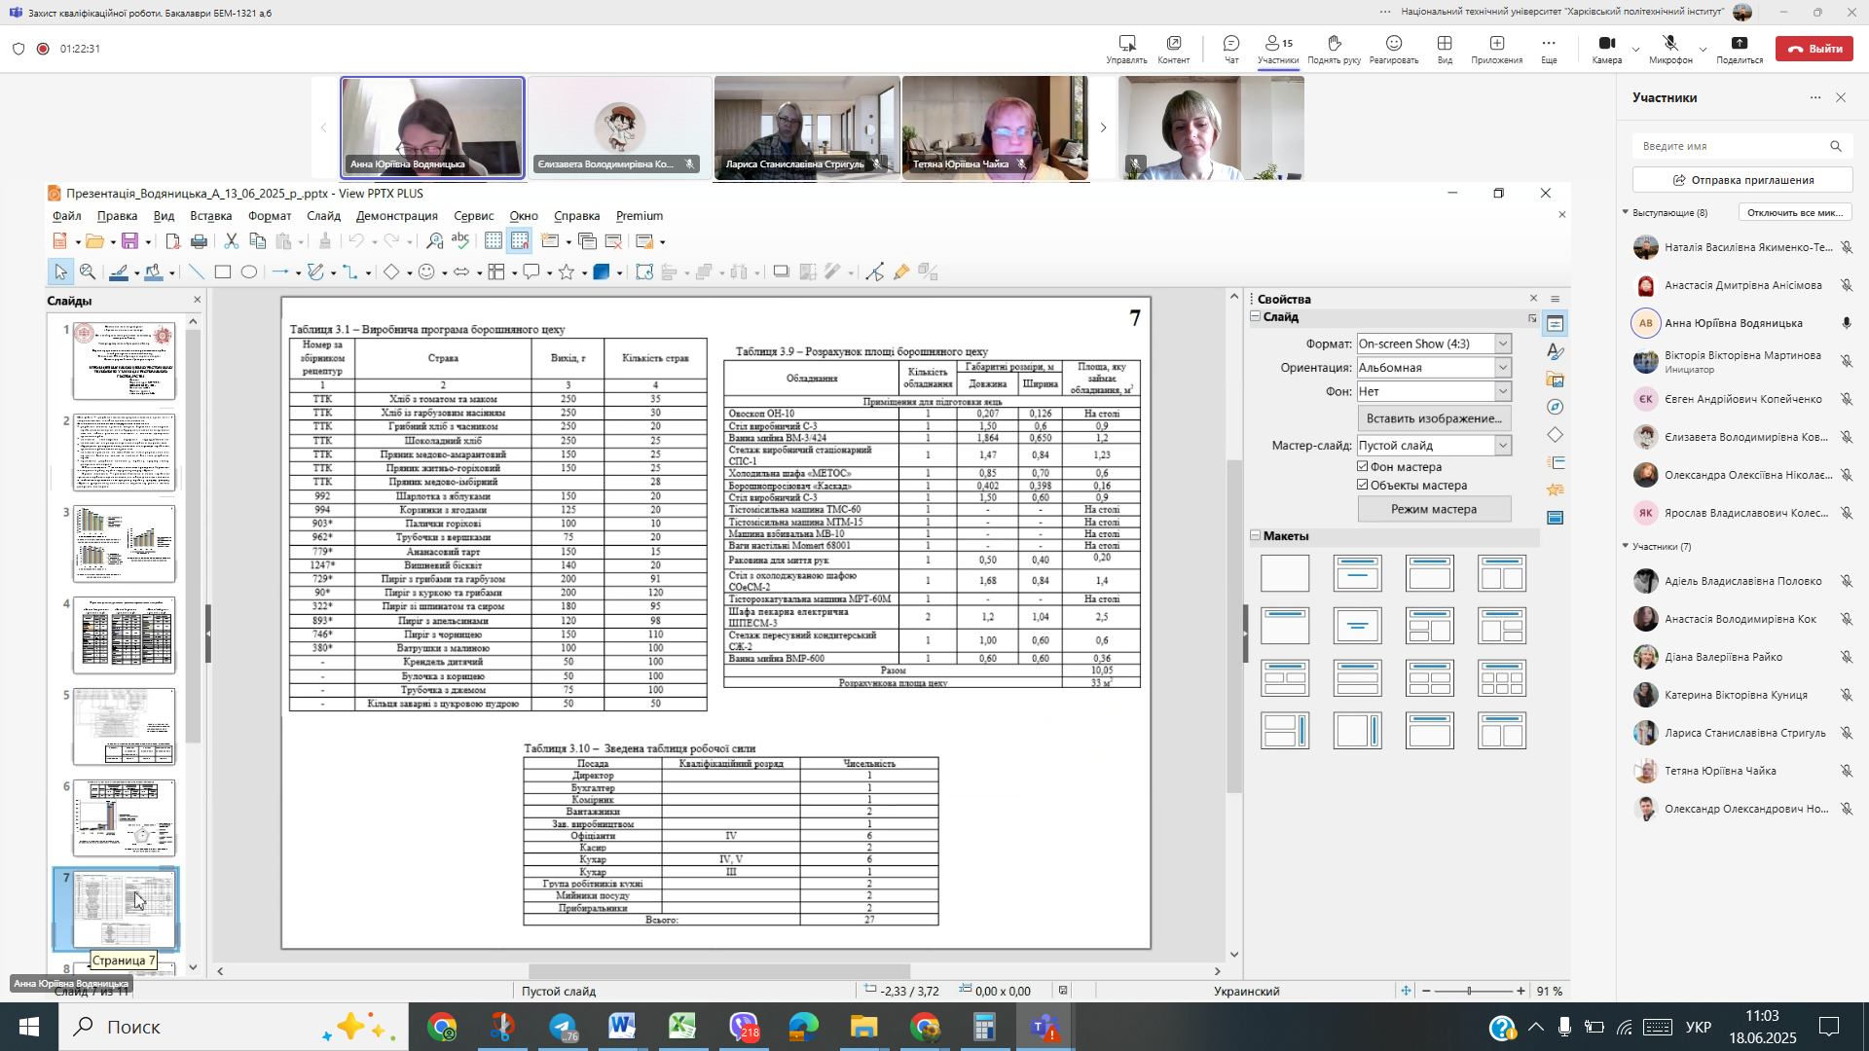Open the Демонстрация menu
The width and height of the screenshot is (1869, 1051).
point(396,216)
